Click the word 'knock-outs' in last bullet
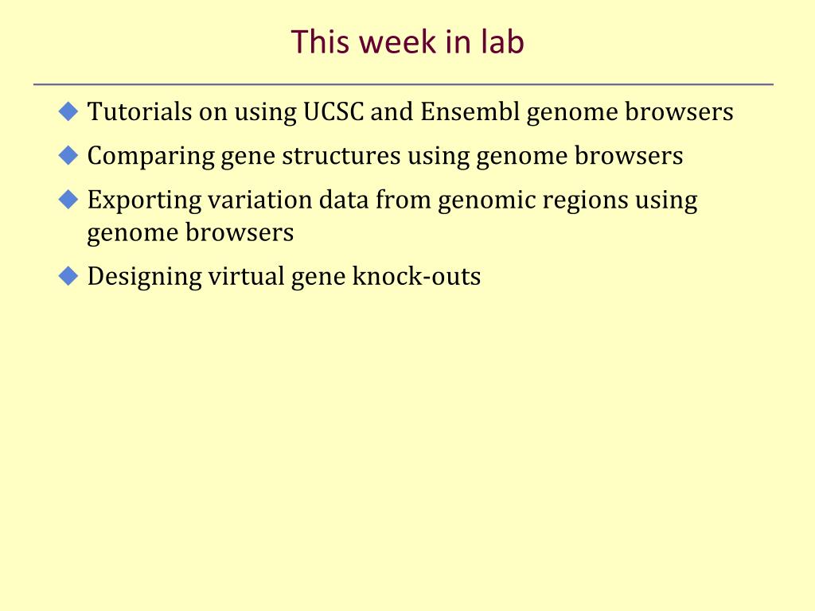The image size is (815, 611). click(416, 276)
